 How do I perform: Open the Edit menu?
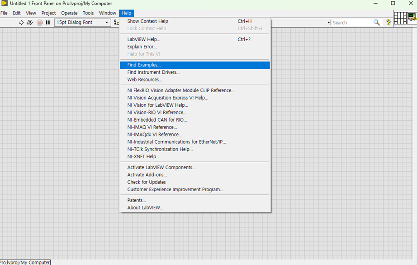pos(16,13)
